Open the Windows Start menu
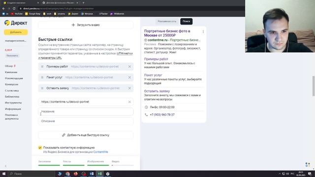 coord(4,174)
